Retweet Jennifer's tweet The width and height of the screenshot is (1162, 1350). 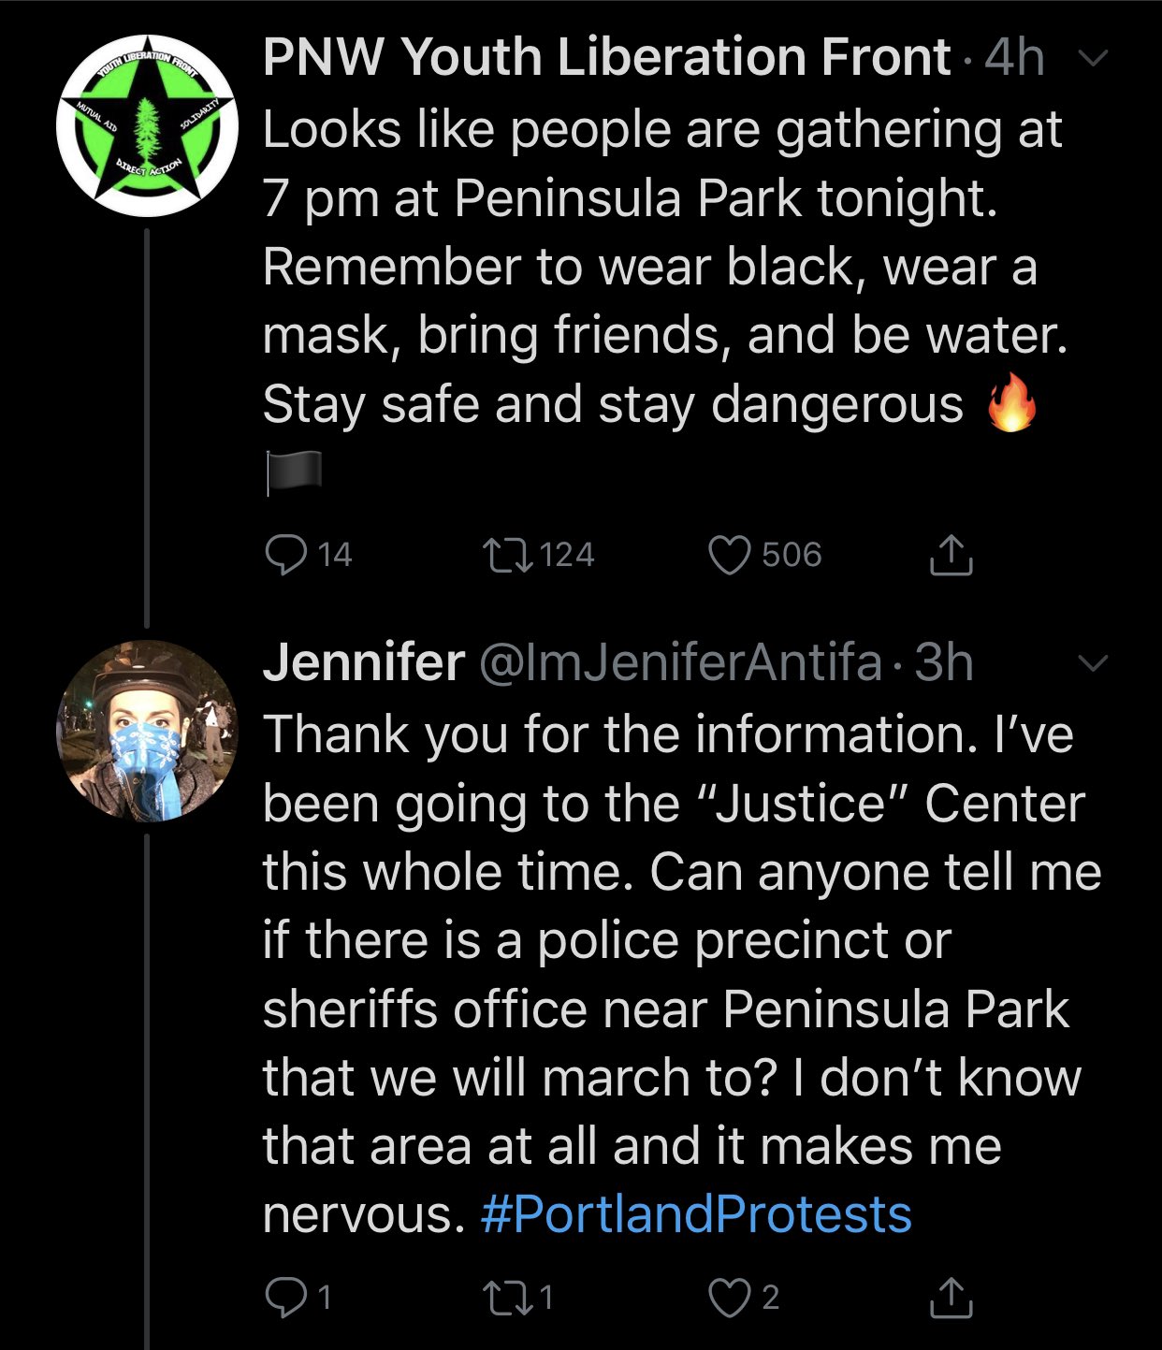tap(507, 1298)
